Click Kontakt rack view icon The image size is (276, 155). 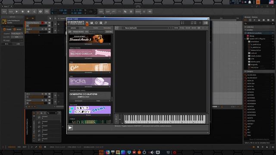click(x=101, y=23)
